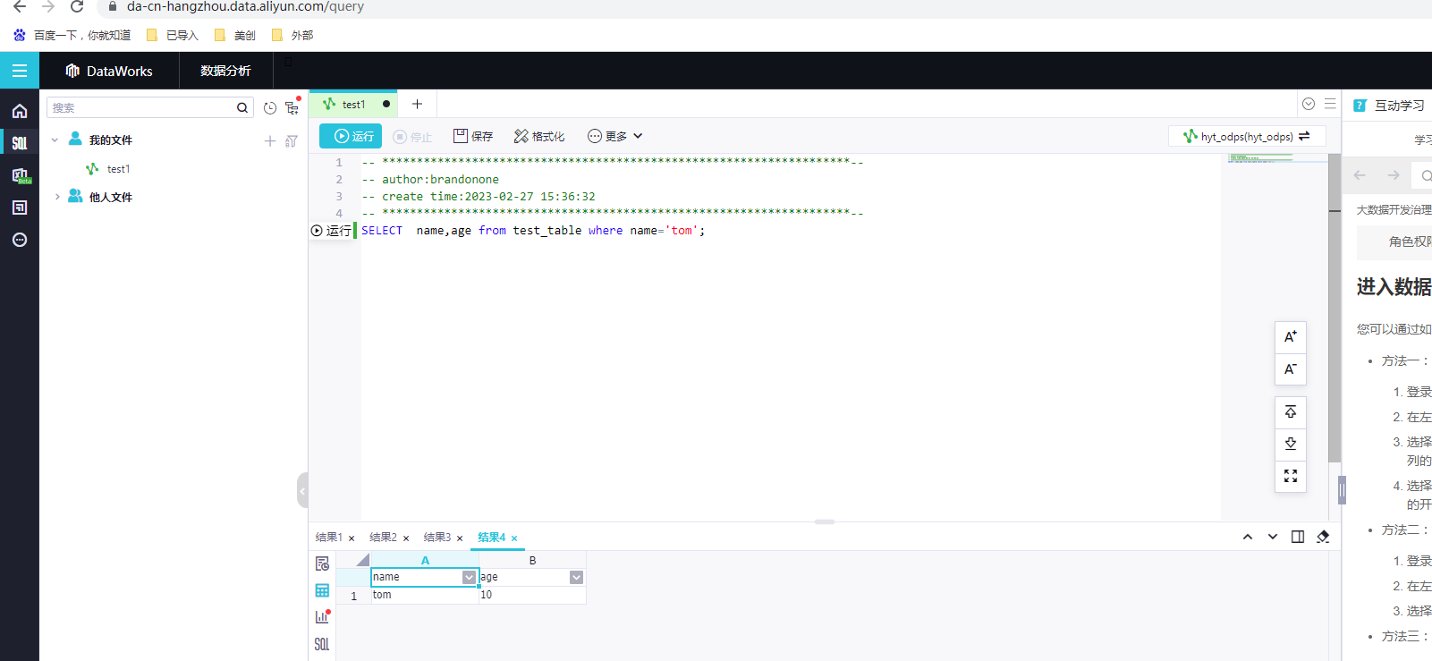Click the 停止 stop button
Image resolution: width=1432 pixels, height=661 pixels.
tap(412, 137)
